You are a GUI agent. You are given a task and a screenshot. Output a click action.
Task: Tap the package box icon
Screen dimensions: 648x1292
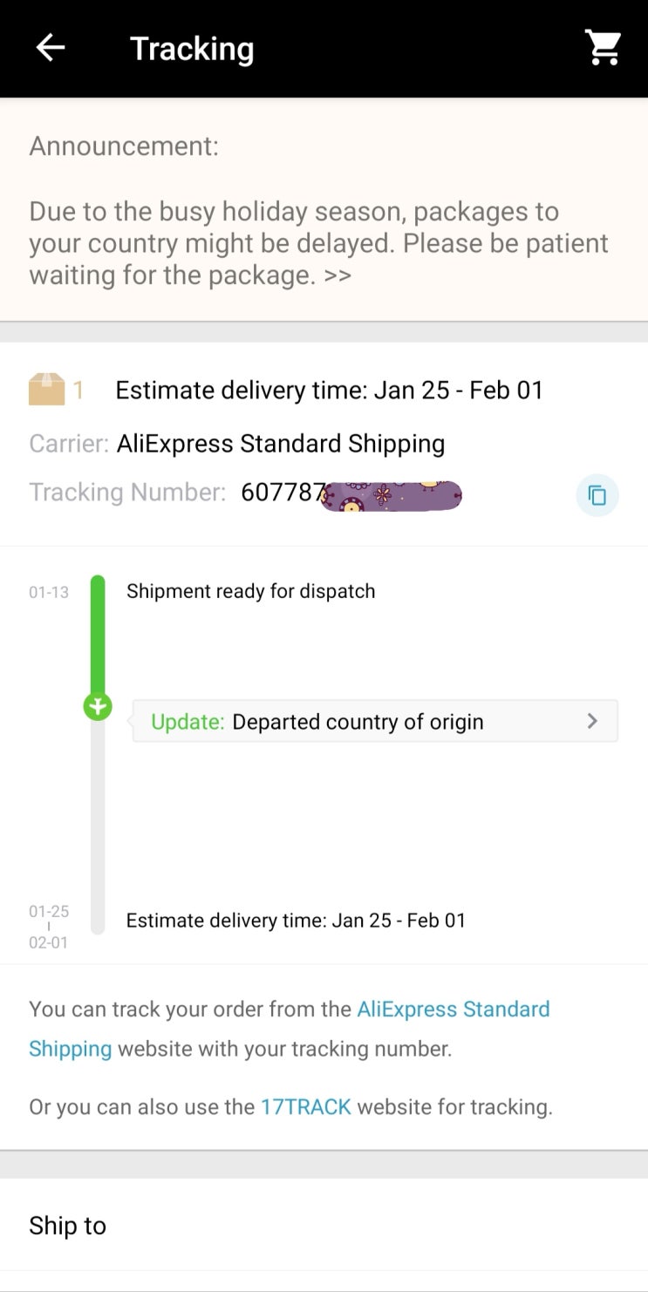(x=47, y=390)
